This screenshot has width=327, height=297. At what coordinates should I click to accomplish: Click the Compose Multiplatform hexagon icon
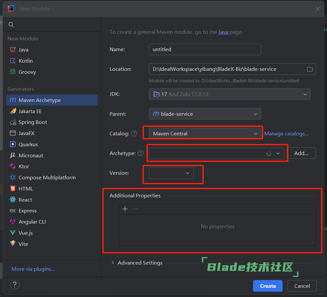[13, 177]
